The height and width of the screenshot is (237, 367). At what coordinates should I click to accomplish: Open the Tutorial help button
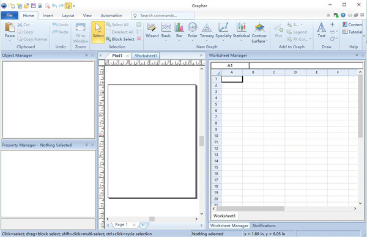(352, 32)
